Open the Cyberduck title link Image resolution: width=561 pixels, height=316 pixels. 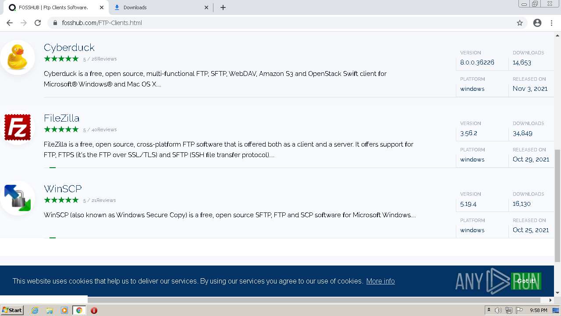click(x=69, y=47)
